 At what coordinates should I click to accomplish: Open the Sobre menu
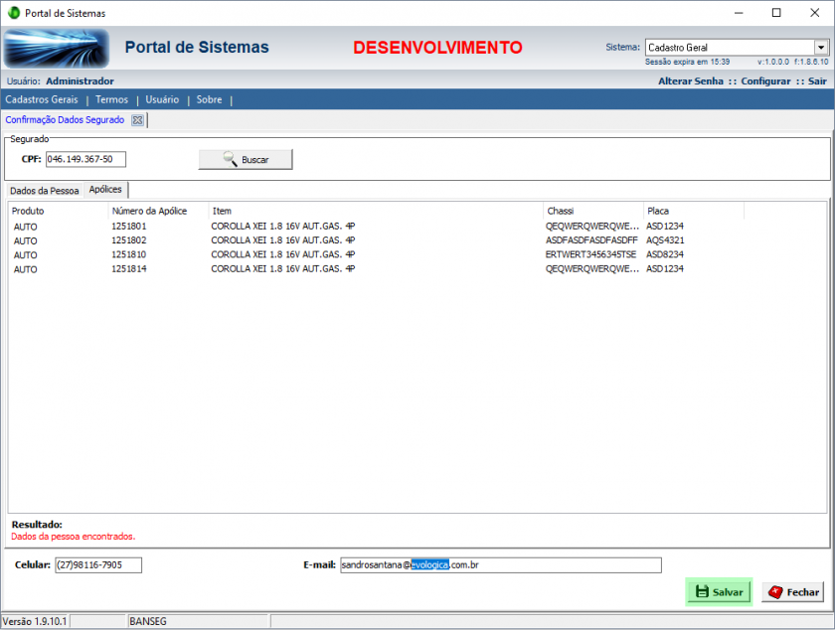coord(209,99)
